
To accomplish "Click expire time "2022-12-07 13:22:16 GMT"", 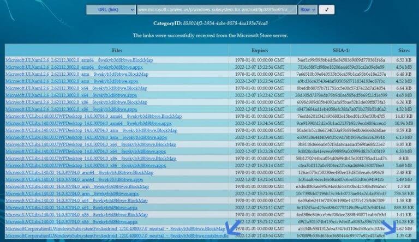I will pyautogui.click(x=260, y=109).
